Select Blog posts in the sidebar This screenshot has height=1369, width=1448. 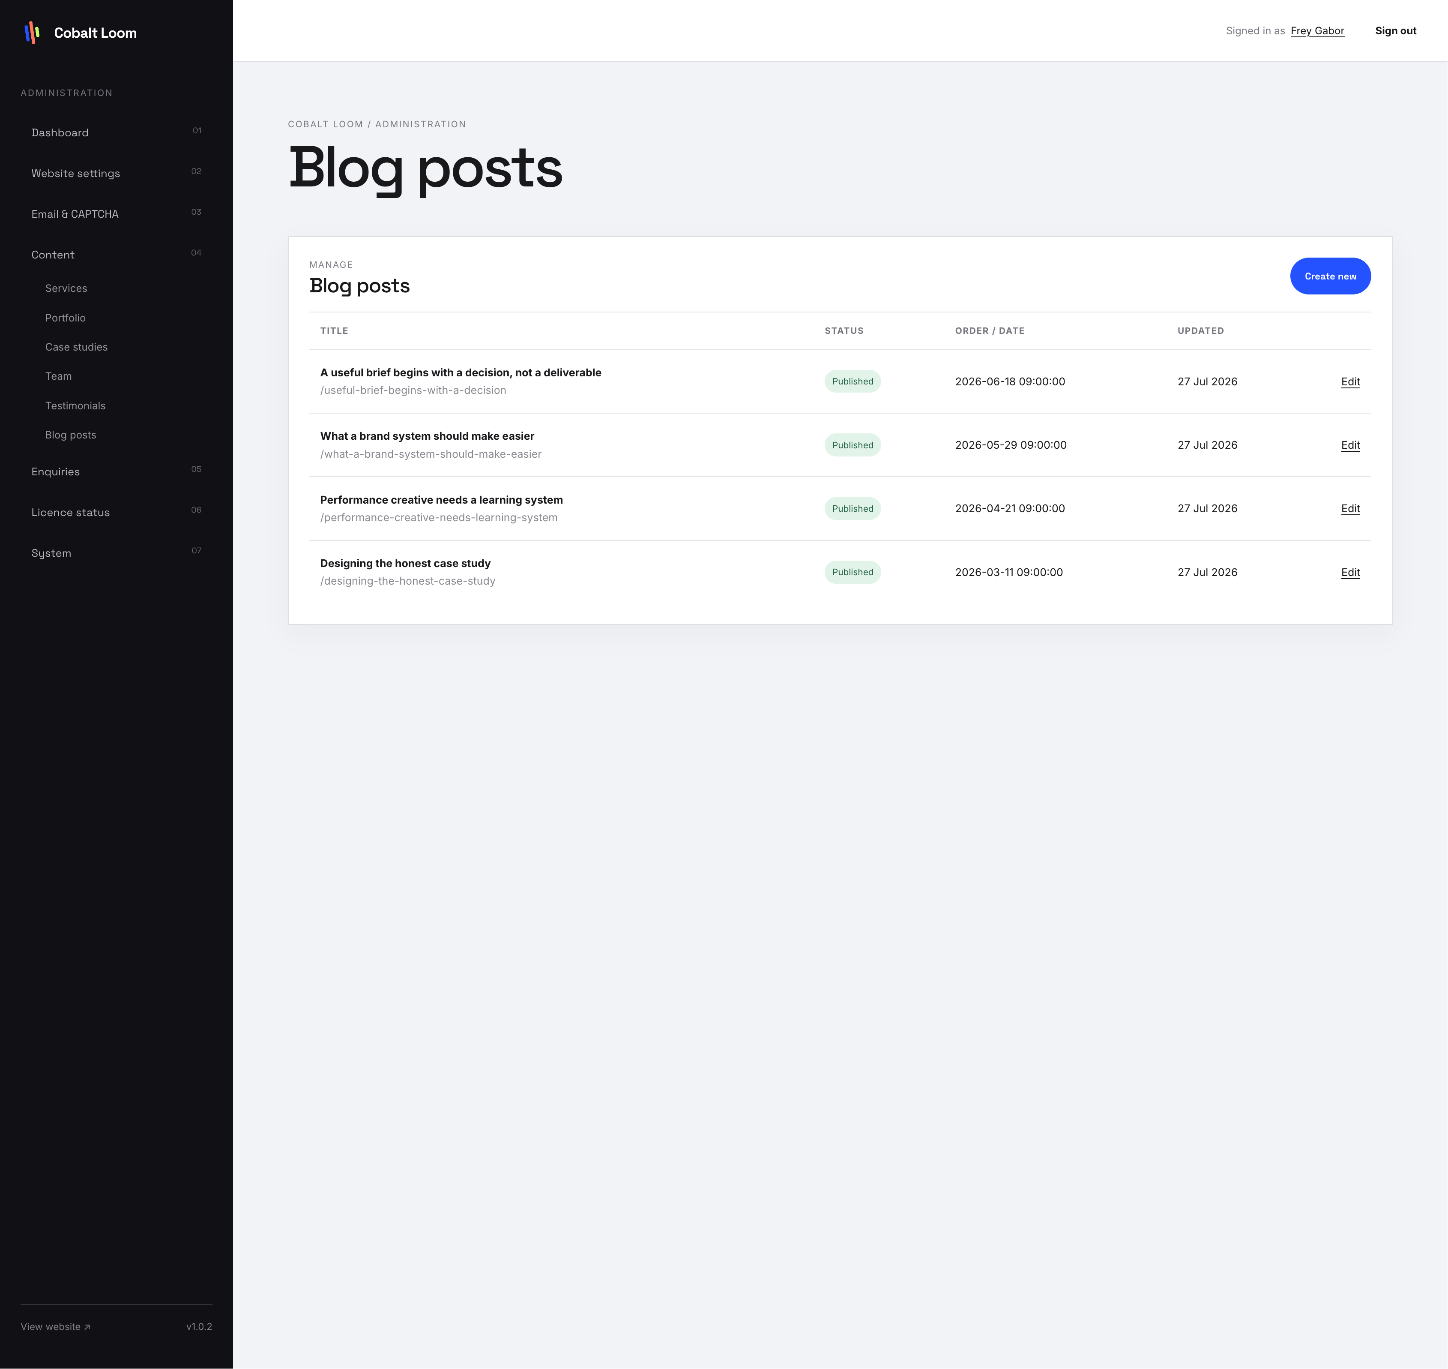tap(71, 435)
